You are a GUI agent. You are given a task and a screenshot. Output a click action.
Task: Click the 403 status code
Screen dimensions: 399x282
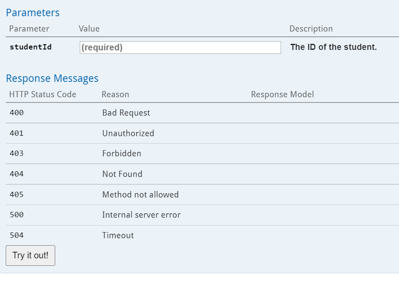point(17,154)
